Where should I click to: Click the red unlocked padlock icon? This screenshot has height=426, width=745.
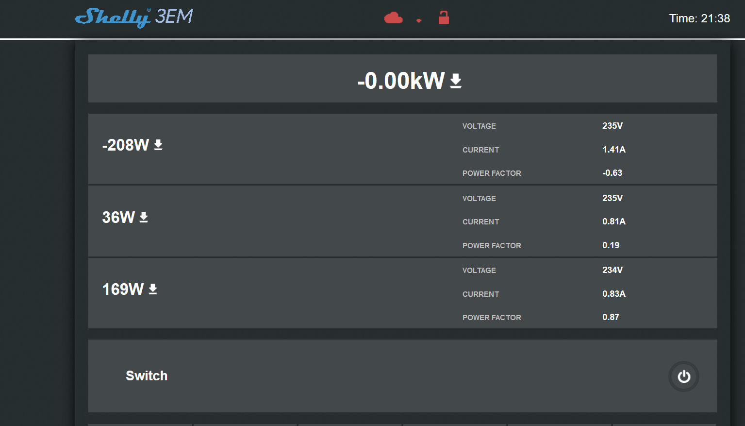444,18
